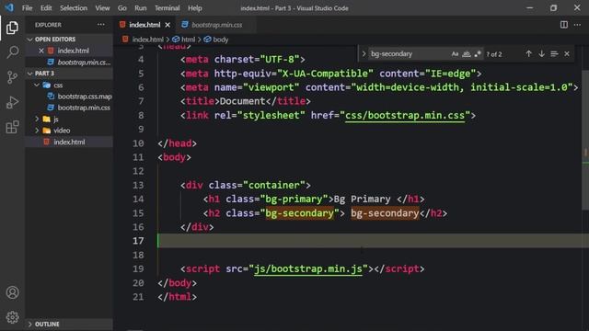Click the Document title text
Viewport: 589px width, 331px height.
(x=242, y=101)
